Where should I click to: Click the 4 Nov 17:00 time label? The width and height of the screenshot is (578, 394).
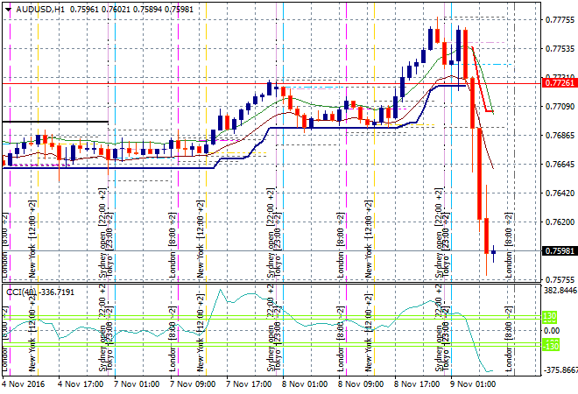click(x=81, y=384)
